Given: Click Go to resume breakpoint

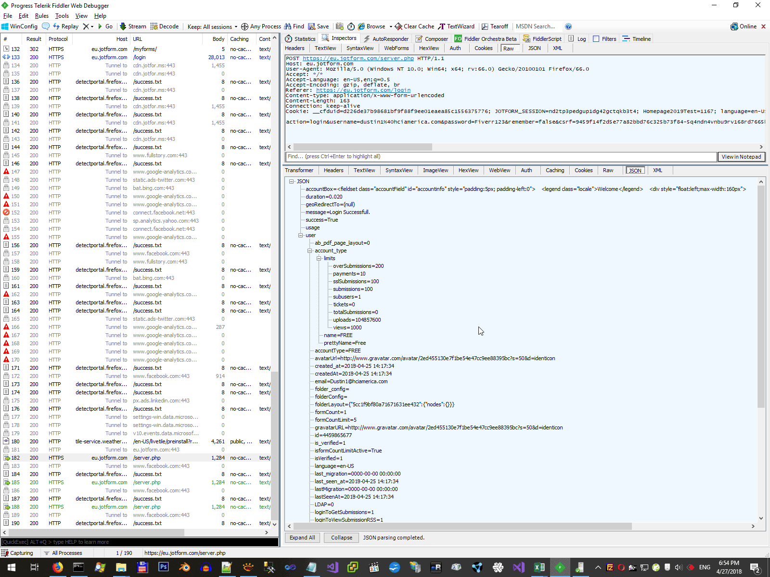Looking at the screenshot, I should click(x=105, y=26).
